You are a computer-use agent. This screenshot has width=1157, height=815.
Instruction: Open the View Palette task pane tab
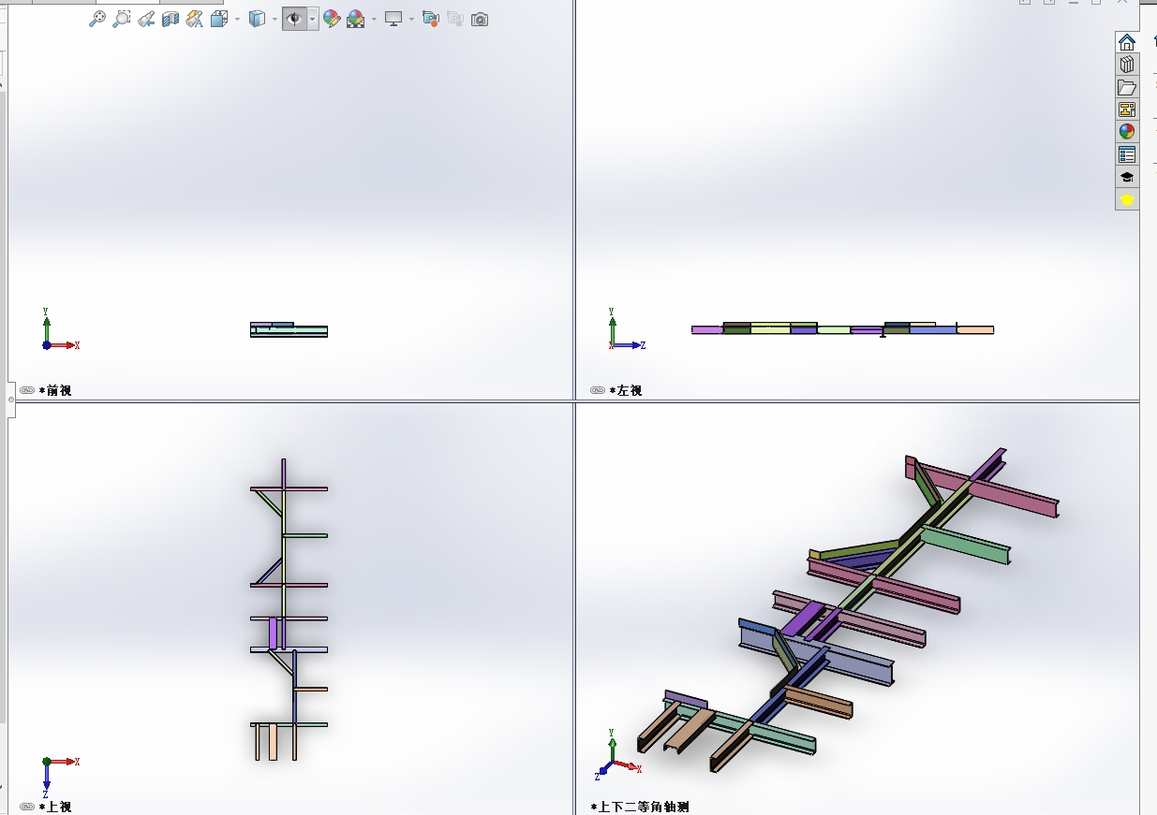1127,109
